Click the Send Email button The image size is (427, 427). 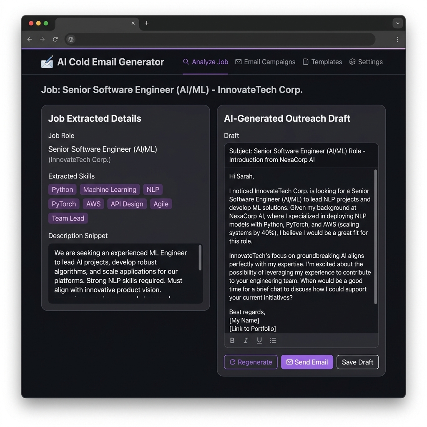(x=307, y=362)
